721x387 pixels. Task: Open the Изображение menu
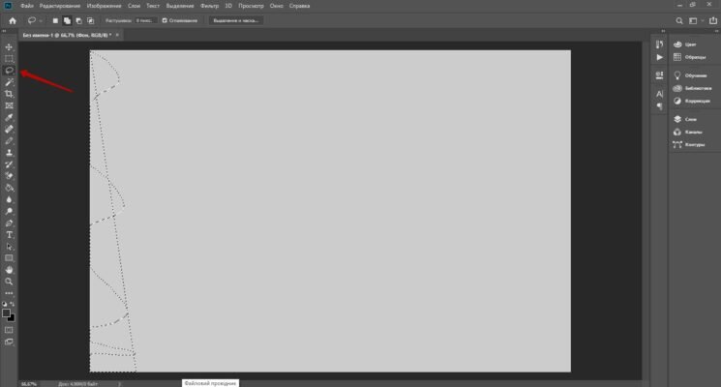pyautogui.click(x=105, y=6)
